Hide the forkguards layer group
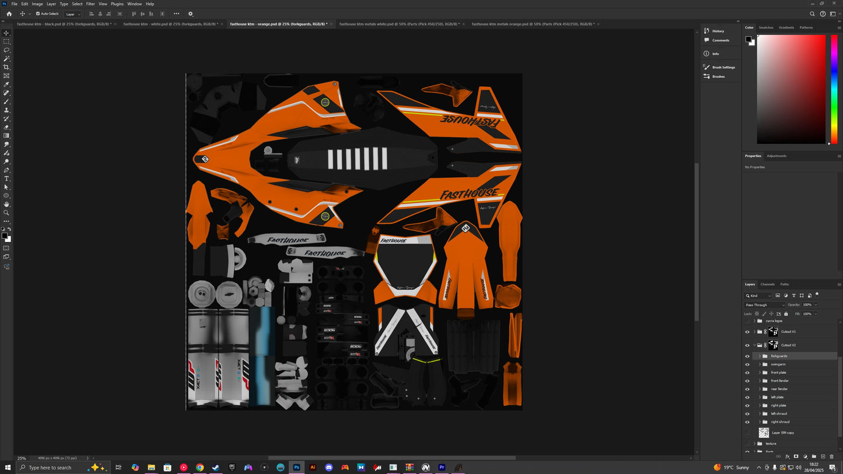The image size is (843, 474). point(747,356)
